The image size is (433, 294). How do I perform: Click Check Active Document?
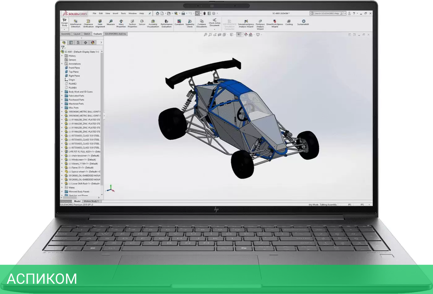[214, 22]
